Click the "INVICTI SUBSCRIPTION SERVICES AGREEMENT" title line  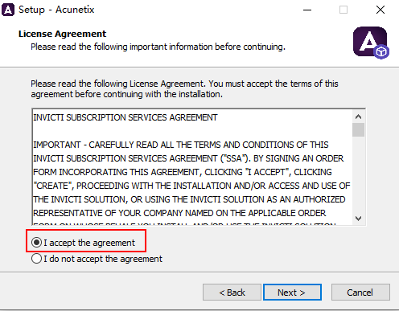(125, 117)
